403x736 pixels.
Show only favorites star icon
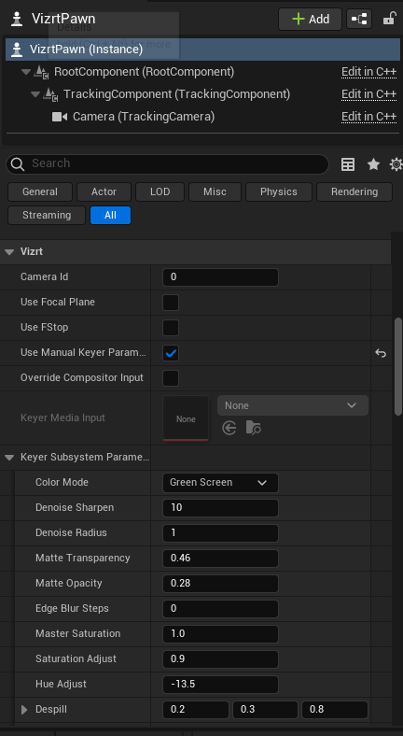coord(373,164)
